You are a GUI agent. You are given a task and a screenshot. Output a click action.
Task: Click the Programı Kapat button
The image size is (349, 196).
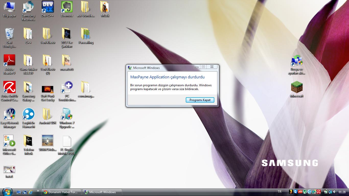click(x=200, y=100)
